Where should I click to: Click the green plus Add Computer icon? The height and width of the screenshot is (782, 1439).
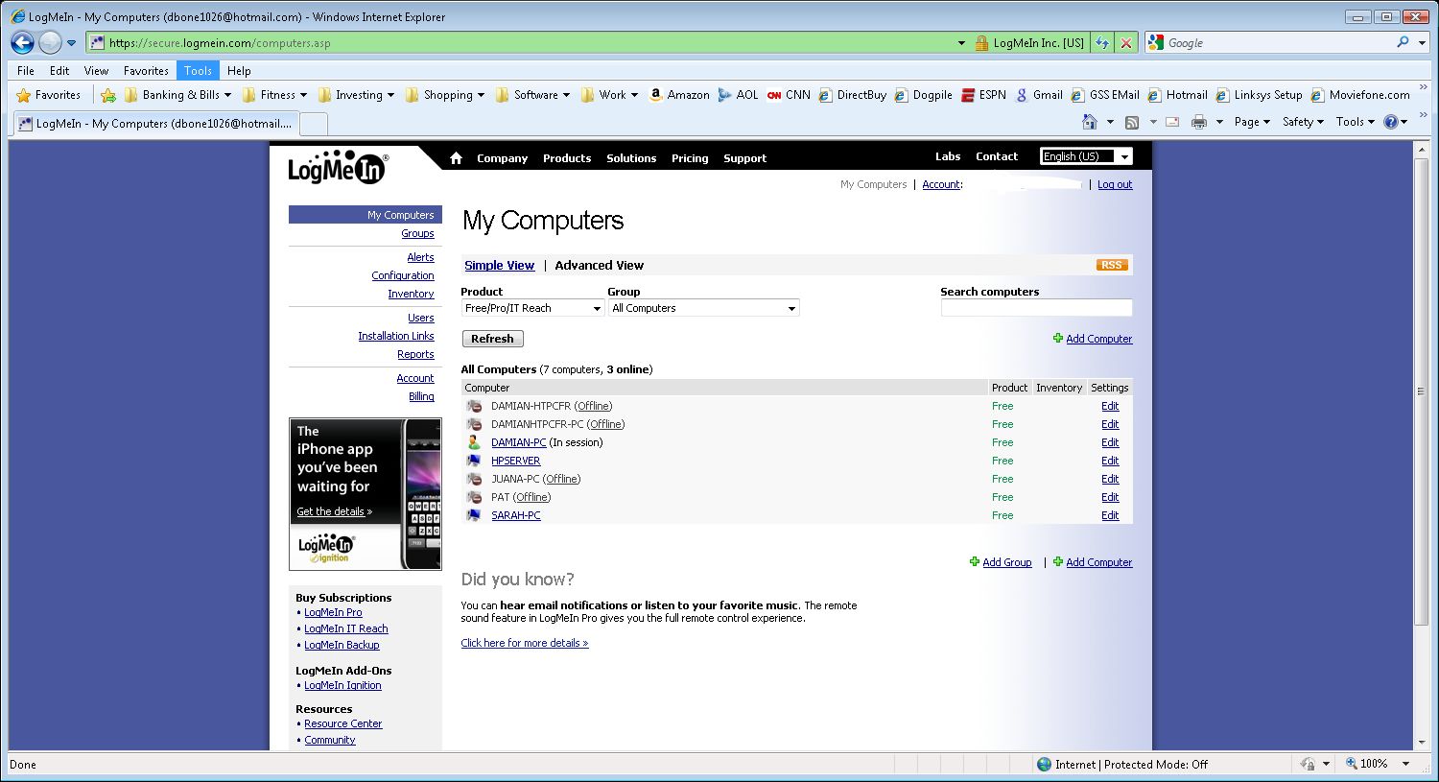(1059, 338)
